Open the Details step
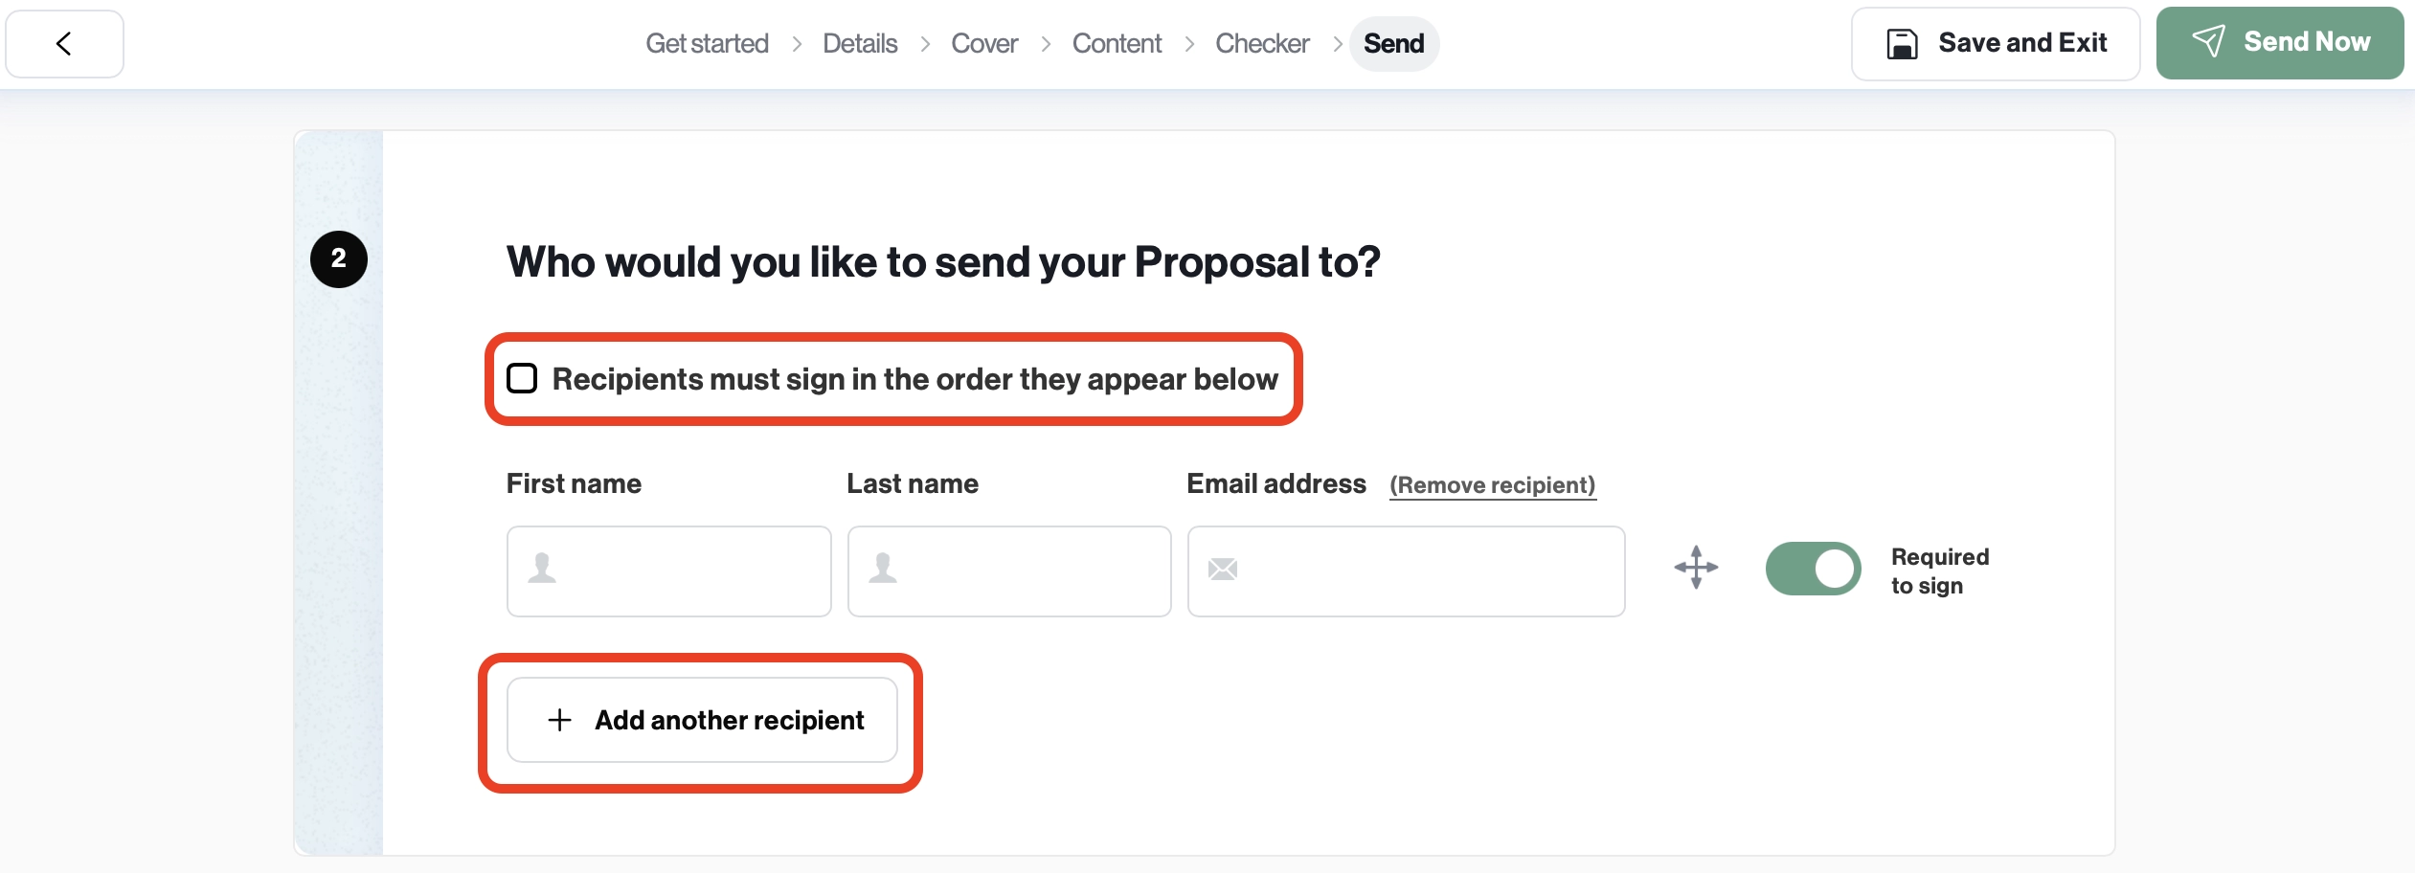The height and width of the screenshot is (873, 2415). [x=859, y=43]
